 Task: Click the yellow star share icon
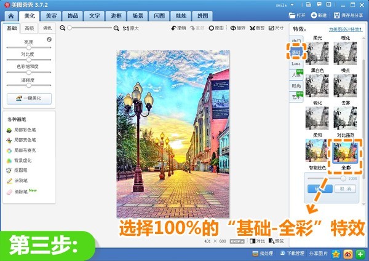pos(336,254)
